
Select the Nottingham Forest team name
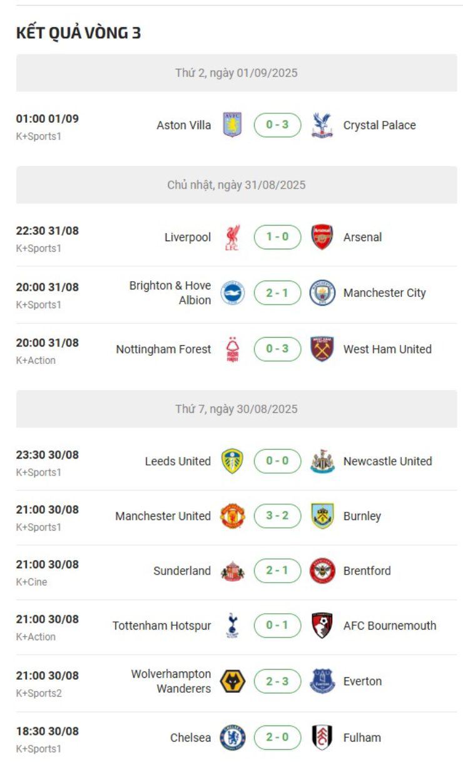click(163, 349)
